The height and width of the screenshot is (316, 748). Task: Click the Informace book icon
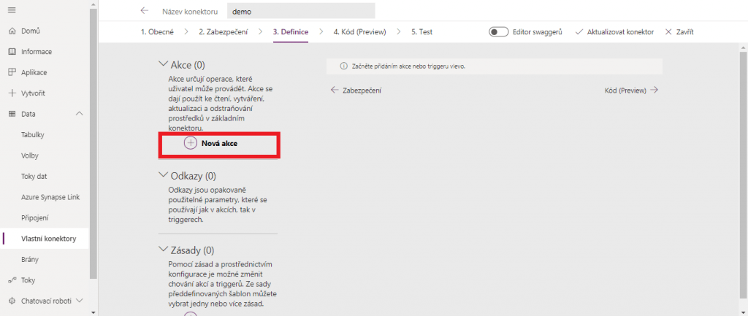pos(12,52)
